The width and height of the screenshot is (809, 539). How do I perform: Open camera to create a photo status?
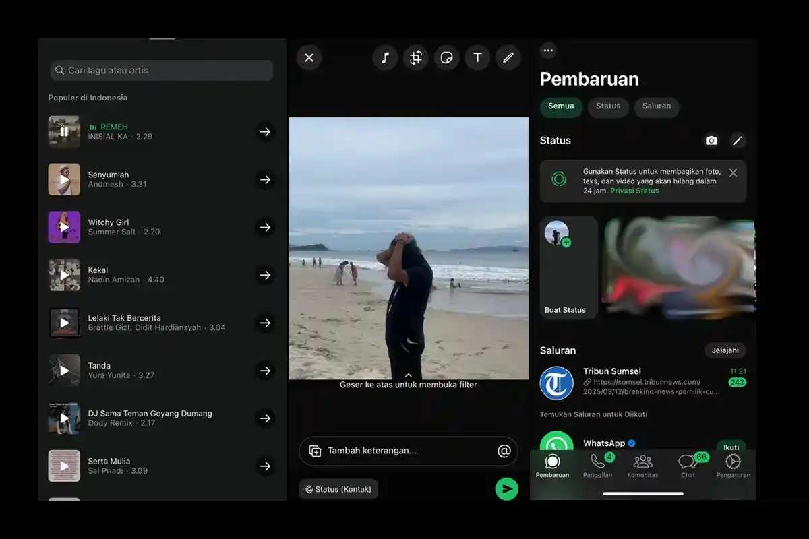pos(711,140)
